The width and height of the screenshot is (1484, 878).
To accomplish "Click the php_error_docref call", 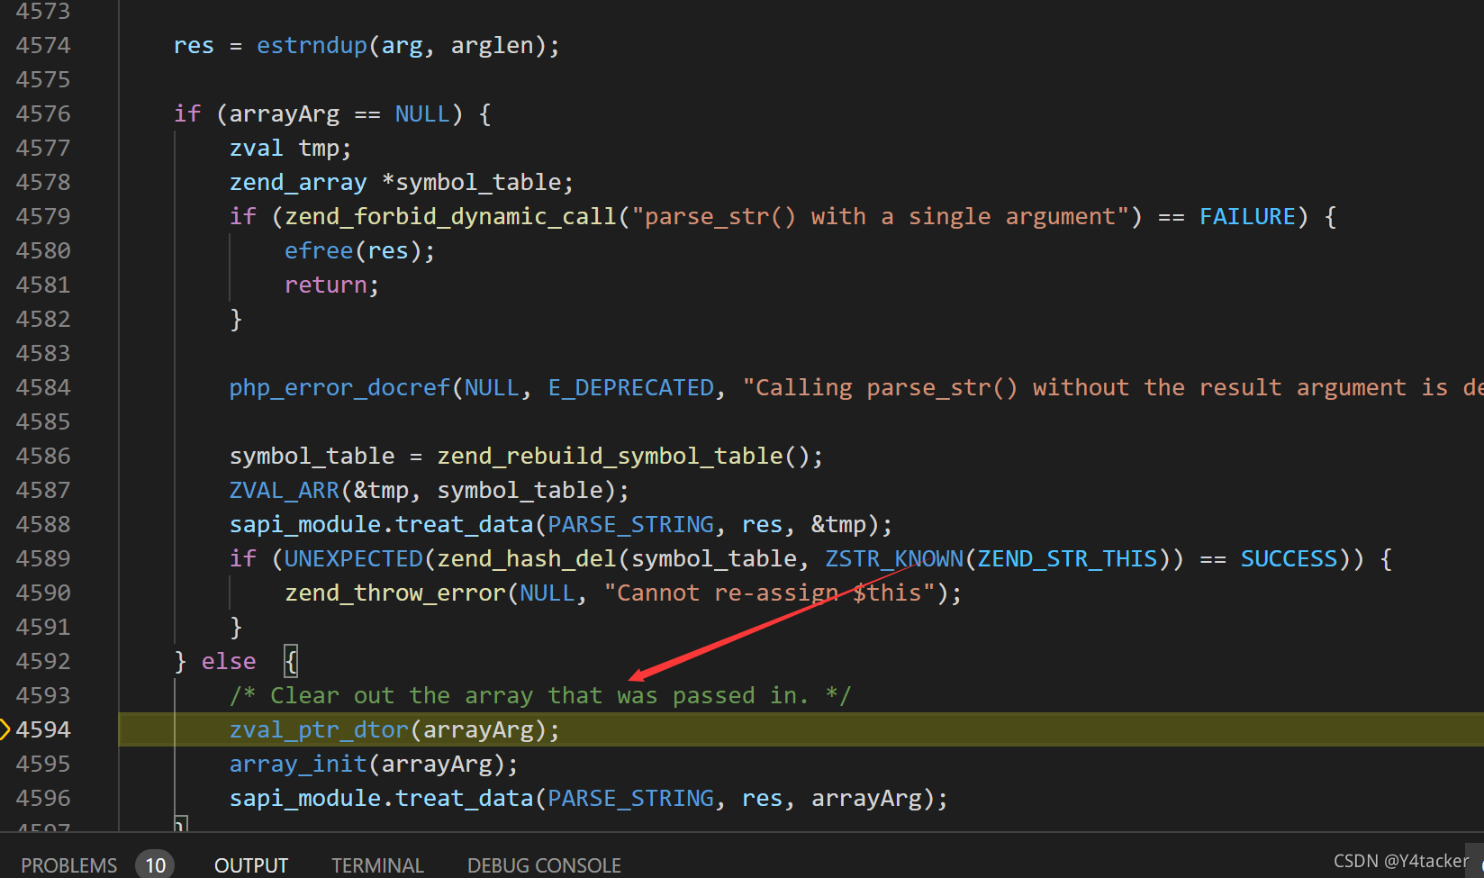I will (339, 388).
